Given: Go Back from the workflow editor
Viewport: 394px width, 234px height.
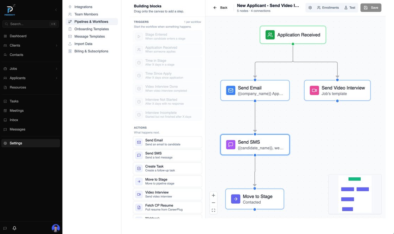Looking at the screenshot, I should tap(220, 7).
